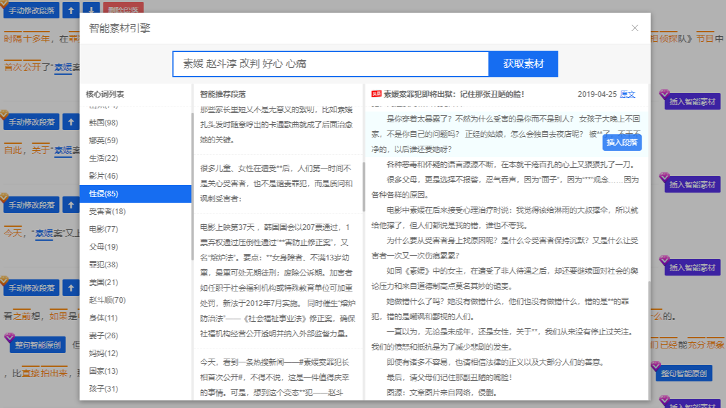Image resolution: width=726 pixels, height=408 pixels.
Task: Click the recommended paragraphs scrollbar
Action: point(364,187)
